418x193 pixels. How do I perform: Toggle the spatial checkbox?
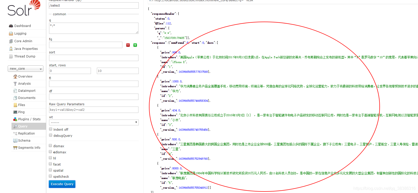[x=50, y=170]
